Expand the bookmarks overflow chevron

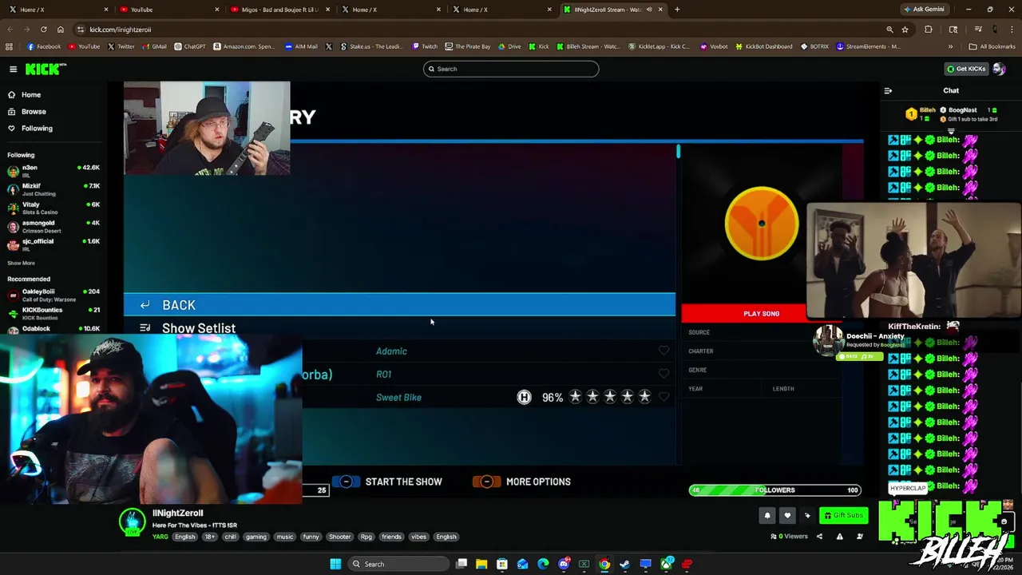tap(950, 46)
